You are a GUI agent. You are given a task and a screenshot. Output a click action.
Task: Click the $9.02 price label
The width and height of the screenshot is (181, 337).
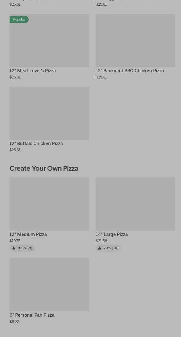[x=14, y=321]
